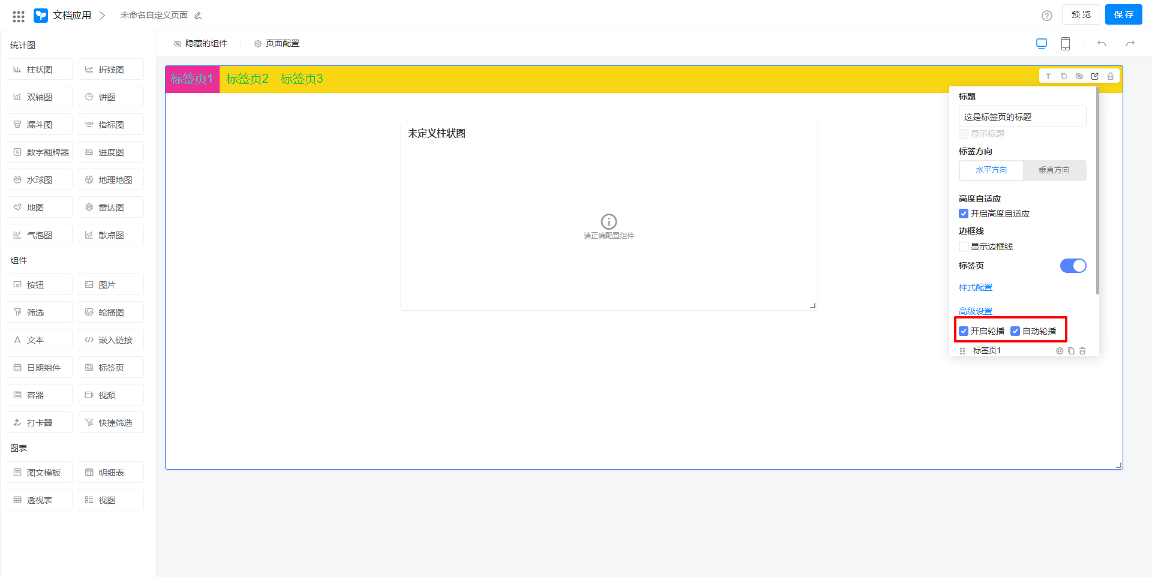Open the app launcher grid icon
1152x577 pixels.
(19, 16)
